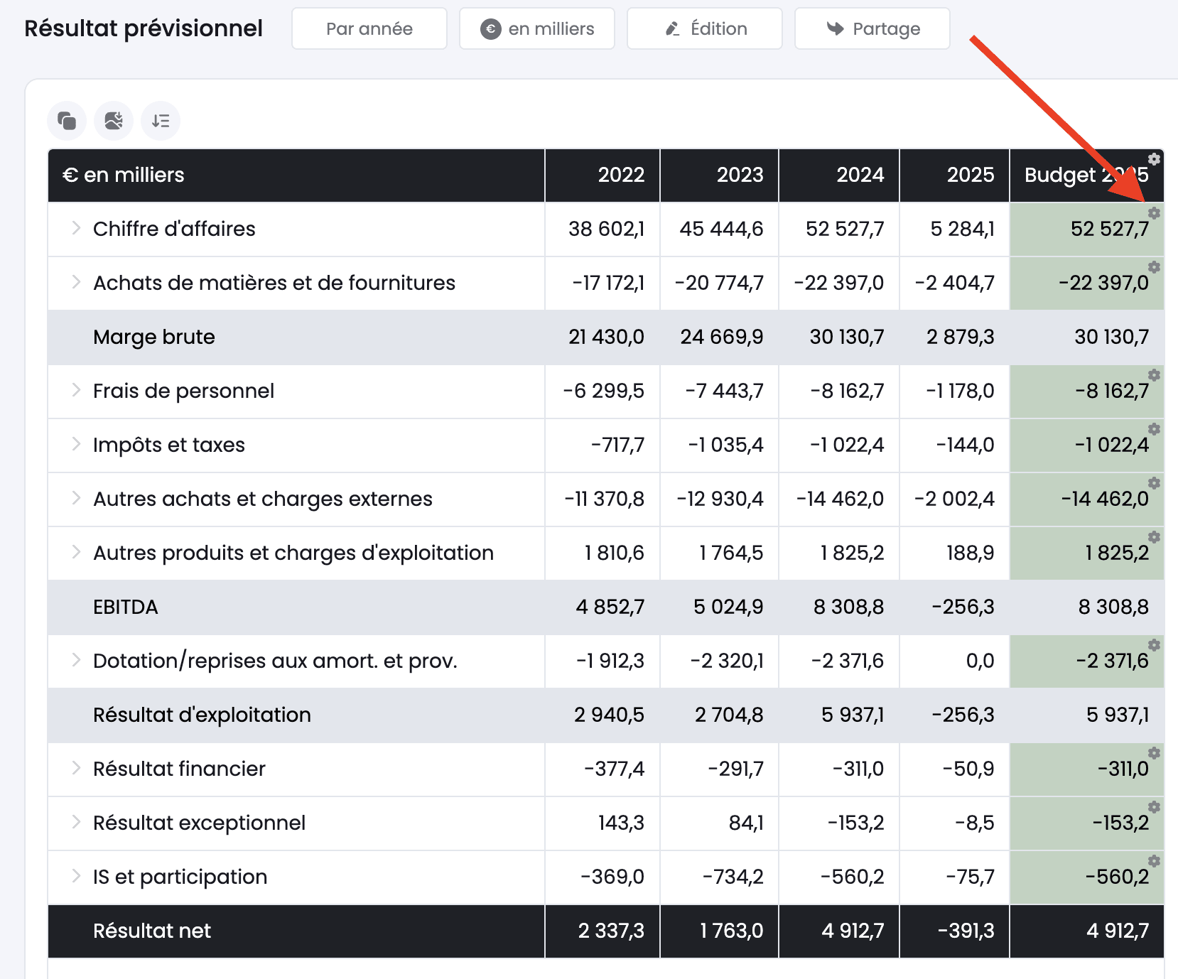The width and height of the screenshot is (1178, 979).
Task: Expand the Frais de personnel row
Action: [76, 390]
